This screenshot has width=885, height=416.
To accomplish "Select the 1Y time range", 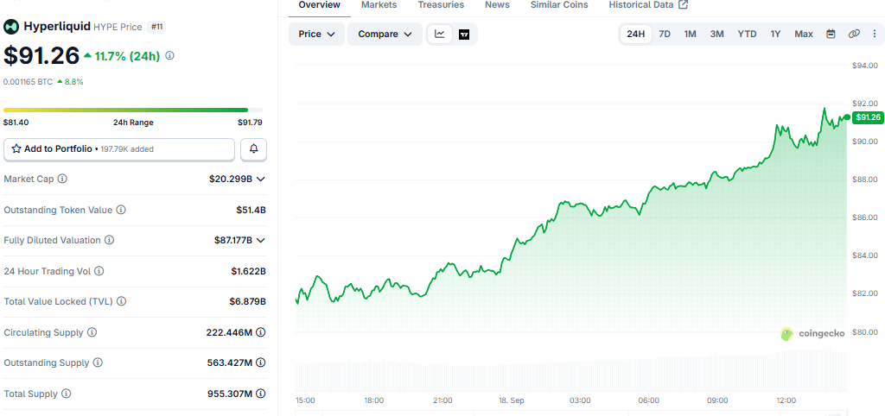I will (775, 34).
